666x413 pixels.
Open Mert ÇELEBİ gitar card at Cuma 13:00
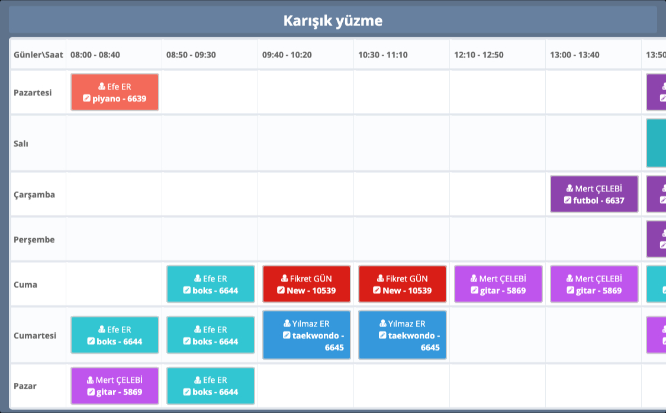pos(594,284)
